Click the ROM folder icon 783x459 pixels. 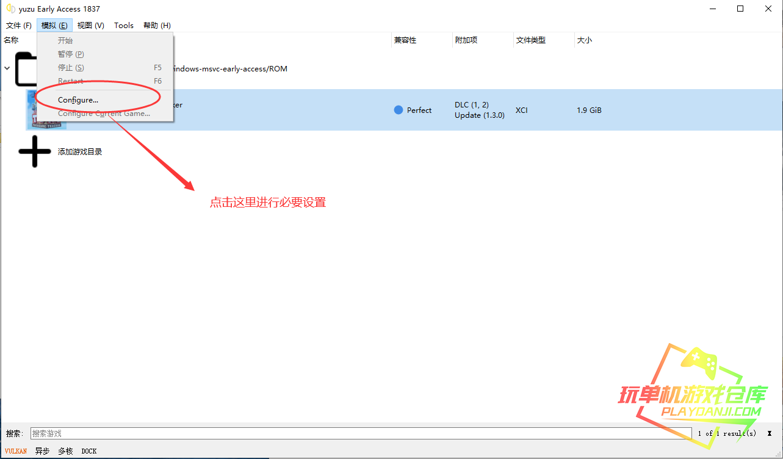point(25,69)
